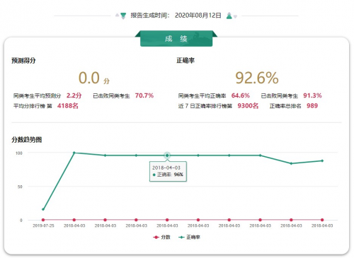
Task: Click the '91.3%' defeated candidates value
Action: [312, 95]
